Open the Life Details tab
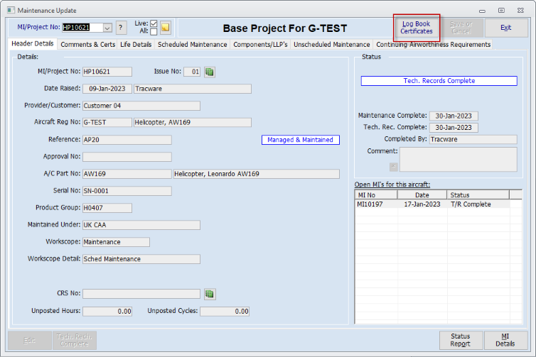Image resolution: width=536 pixels, height=357 pixels. click(136, 45)
